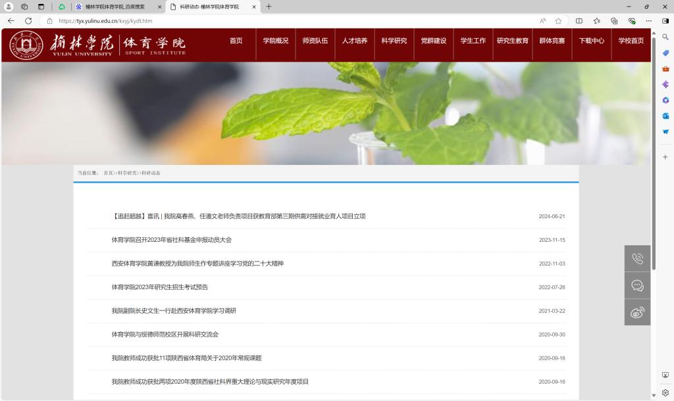Expand the 科学研究 navigation menu

[x=394, y=41]
